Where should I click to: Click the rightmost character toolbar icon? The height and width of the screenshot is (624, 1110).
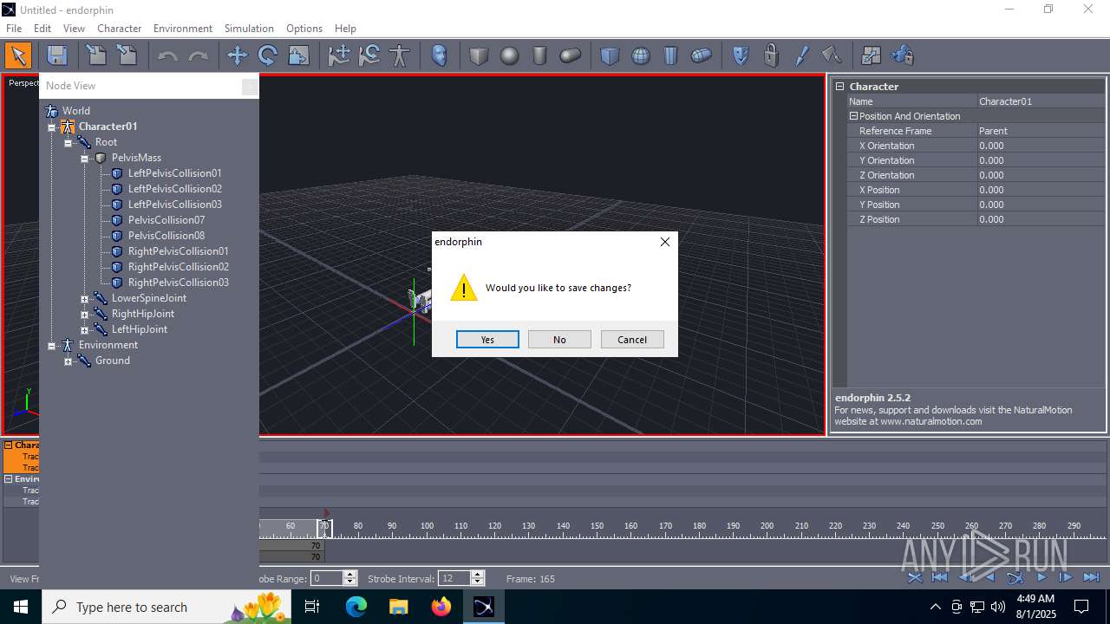tap(902, 56)
